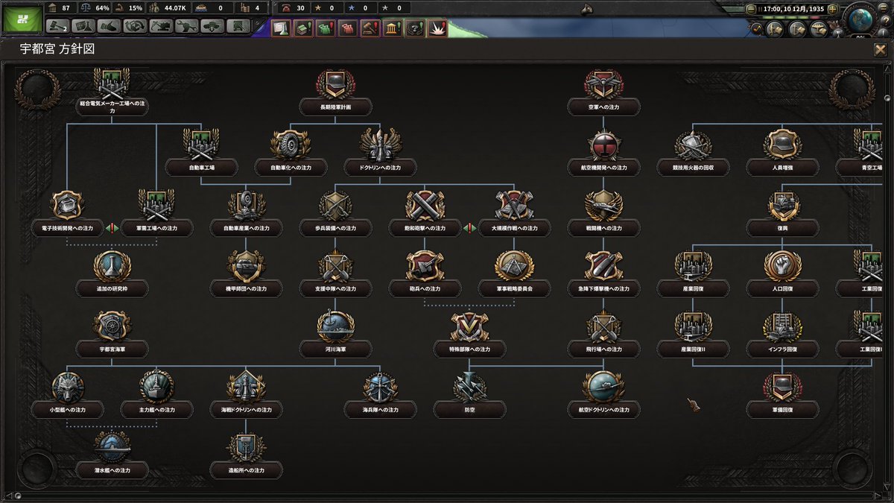Pick the 防空 focus
The height and width of the screenshot is (503, 894).
tap(469, 393)
